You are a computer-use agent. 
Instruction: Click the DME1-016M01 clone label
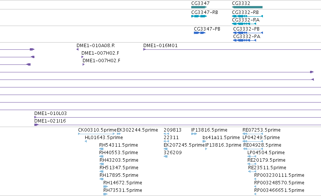160,46
